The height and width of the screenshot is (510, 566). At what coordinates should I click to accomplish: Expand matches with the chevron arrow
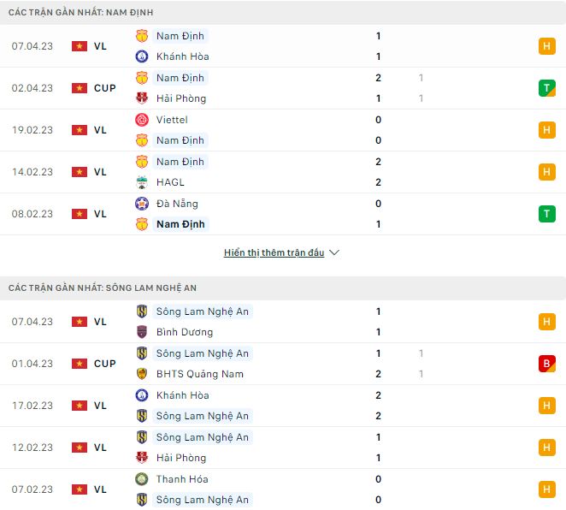tap(334, 253)
